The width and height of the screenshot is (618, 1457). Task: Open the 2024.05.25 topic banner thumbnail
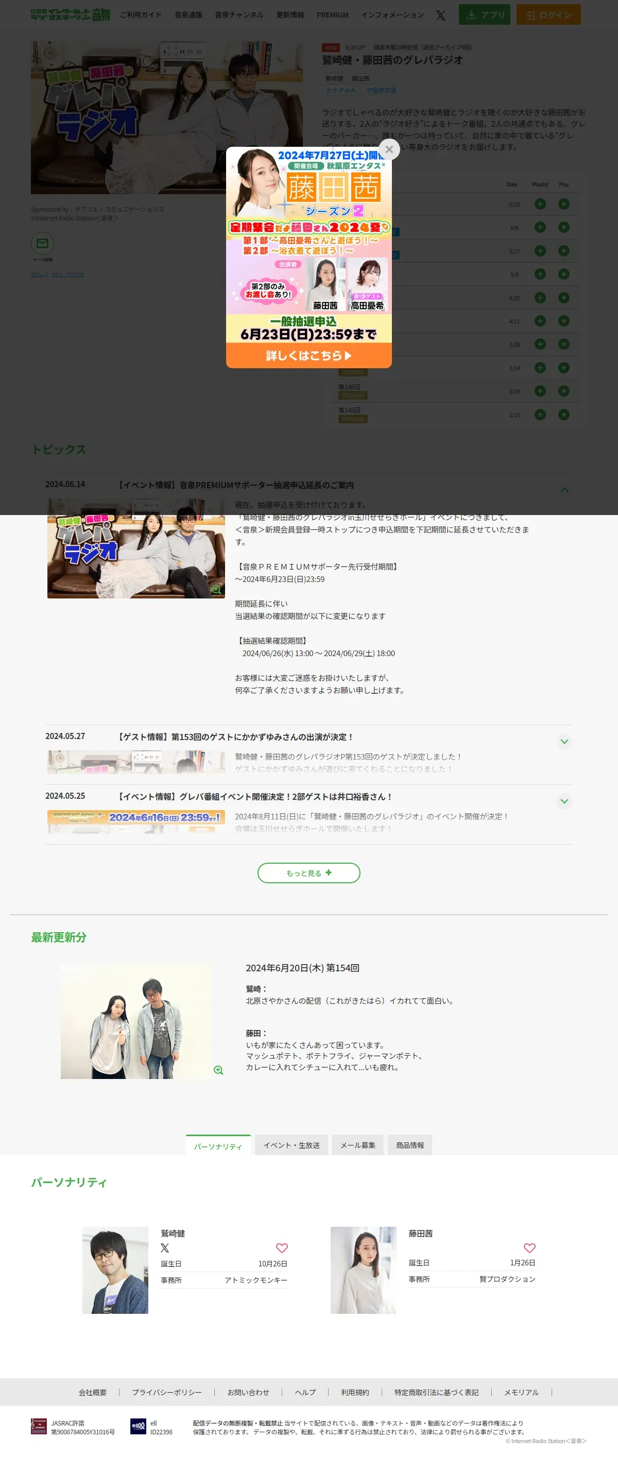(136, 822)
